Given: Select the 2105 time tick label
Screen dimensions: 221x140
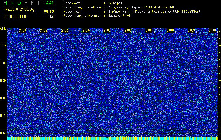Looking at the screenshot, I should [x=107, y=30].
